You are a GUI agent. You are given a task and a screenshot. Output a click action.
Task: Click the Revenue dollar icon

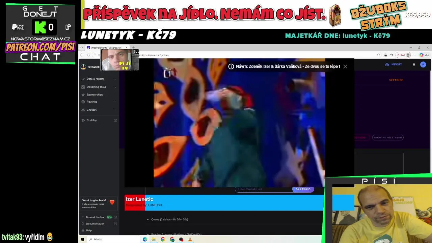83,102
